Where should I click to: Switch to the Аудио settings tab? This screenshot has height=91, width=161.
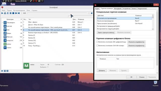coord(97,9)
